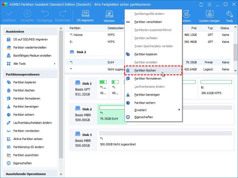Viewport: 238px width, 178px height.
Task: Open the Wischen toolbar tool
Action: click(x=109, y=16)
